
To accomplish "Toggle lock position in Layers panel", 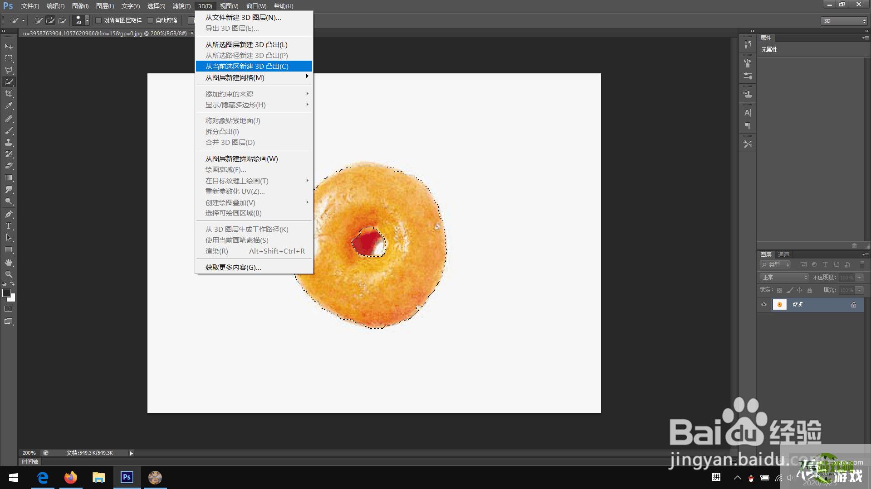I will pyautogui.click(x=800, y=290).
